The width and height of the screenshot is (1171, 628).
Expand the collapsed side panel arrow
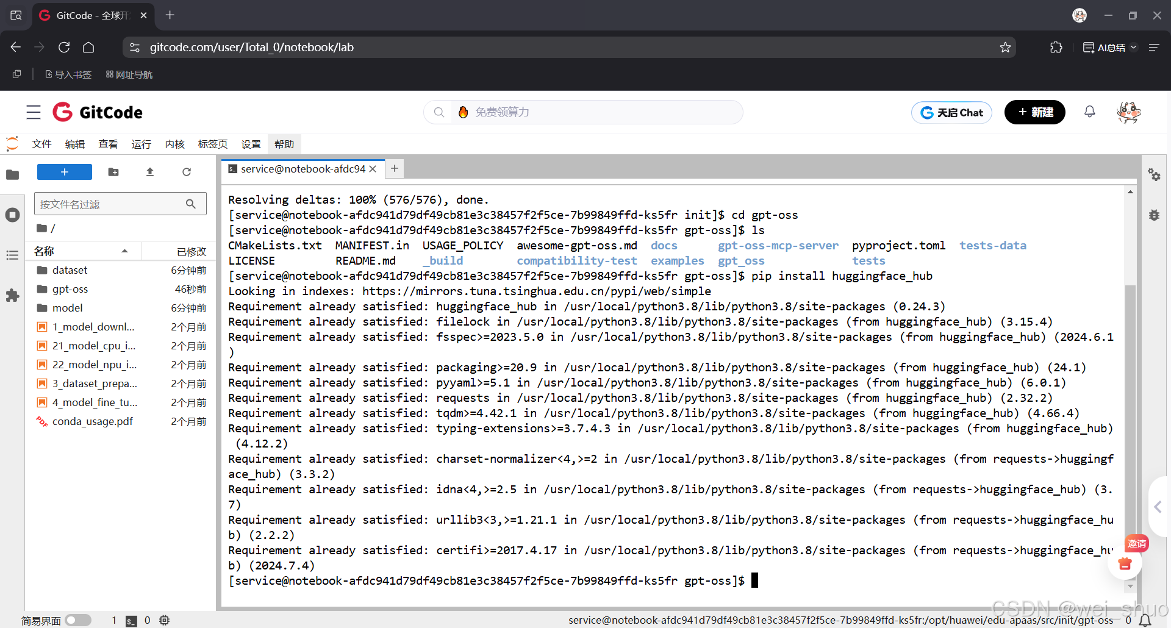pyautogui.click(x=1158, y=506)
